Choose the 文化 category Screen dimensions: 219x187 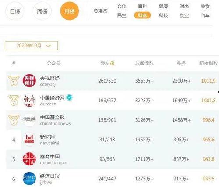click(x=122, y=6)
